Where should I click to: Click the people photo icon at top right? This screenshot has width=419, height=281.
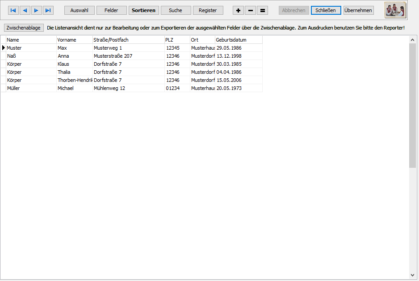(x=395, y=10)
